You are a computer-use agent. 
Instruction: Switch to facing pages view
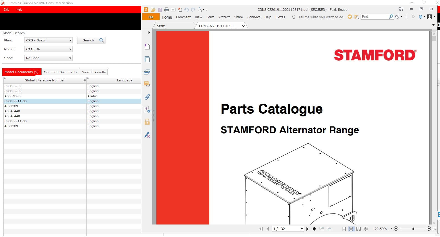pos(358,229)
